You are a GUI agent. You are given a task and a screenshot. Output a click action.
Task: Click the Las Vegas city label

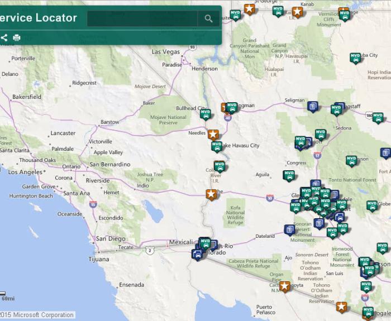(166, 52)
